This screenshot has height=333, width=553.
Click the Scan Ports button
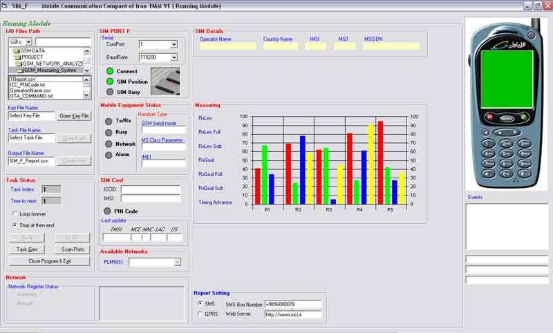(x=73, y=249)
